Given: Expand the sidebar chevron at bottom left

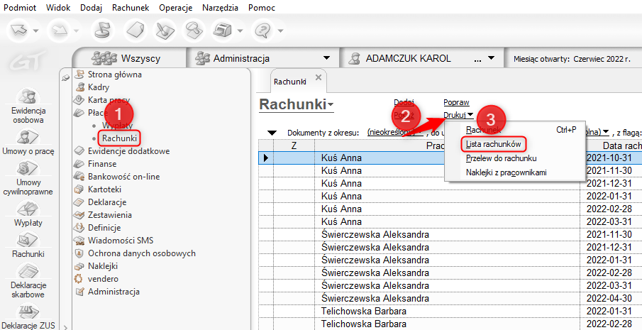Looking at the screenshot, I should 66,326.
